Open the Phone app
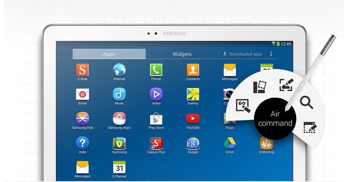The image size is (348, 182). (x=156, y=70)
